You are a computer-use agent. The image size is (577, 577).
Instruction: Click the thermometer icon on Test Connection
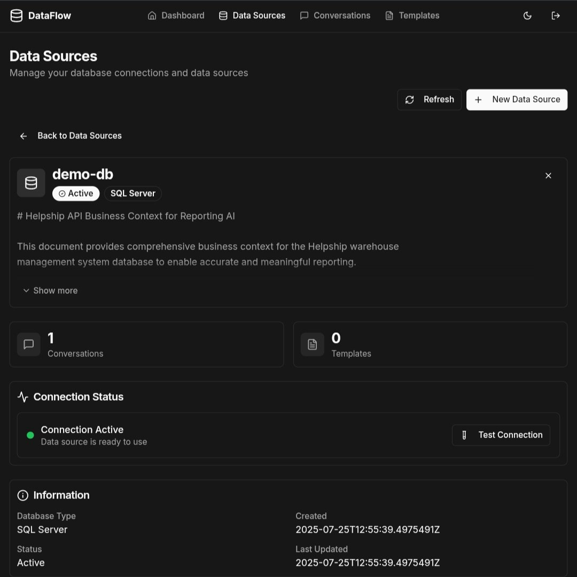pyautogui.click(x=464, y=435)
